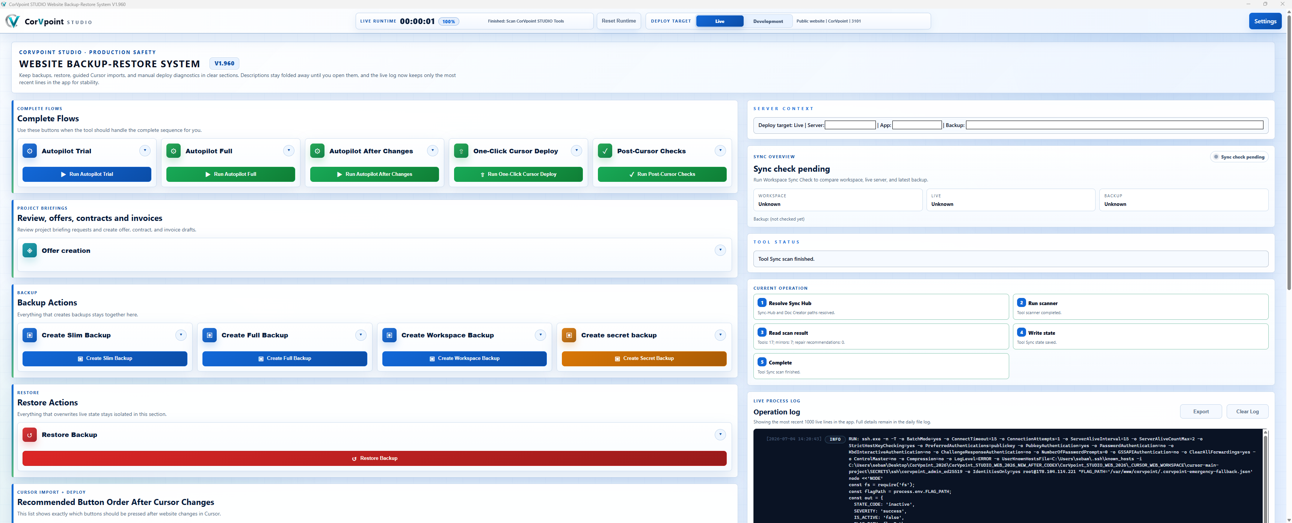This screenshot has height=523, width=1292.
Task: Export the operation log
Action: 1201,411
